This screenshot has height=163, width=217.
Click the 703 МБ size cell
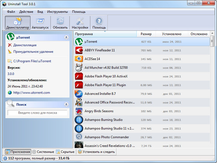[146, 50]
